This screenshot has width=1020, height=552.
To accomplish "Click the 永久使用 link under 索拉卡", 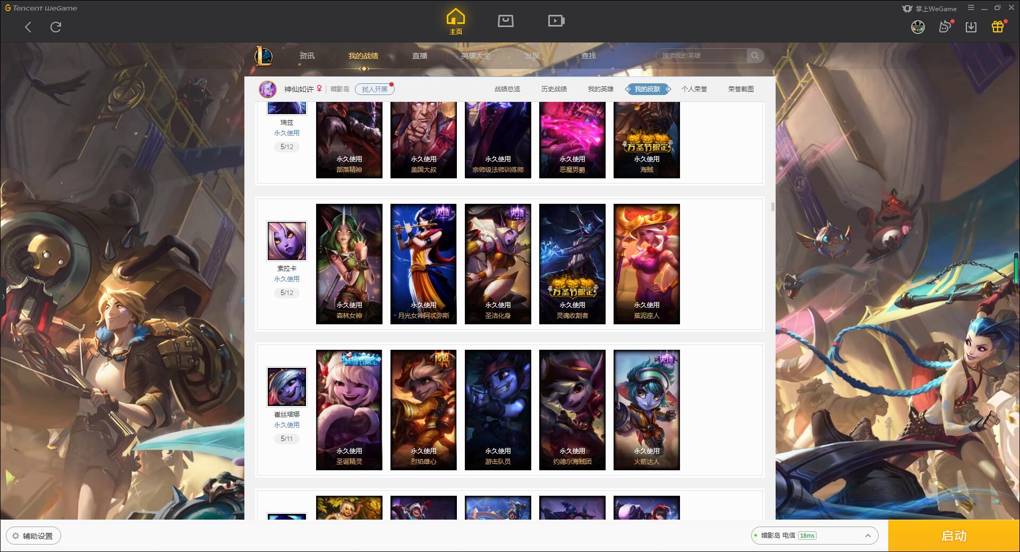I will [x=287, y=279].
